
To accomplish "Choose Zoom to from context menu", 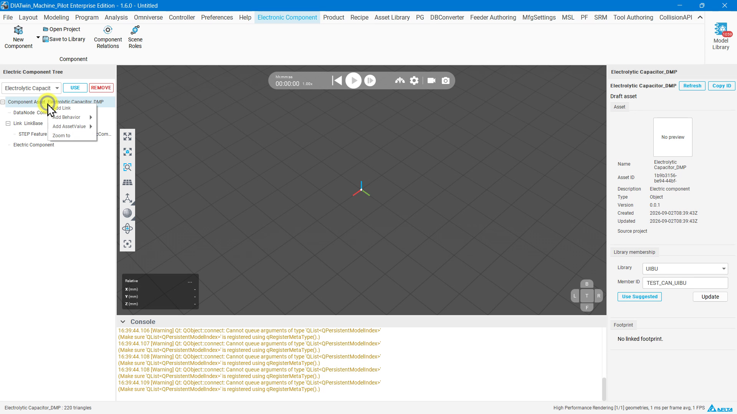I will pyautogui.click(x=72, y=136).
